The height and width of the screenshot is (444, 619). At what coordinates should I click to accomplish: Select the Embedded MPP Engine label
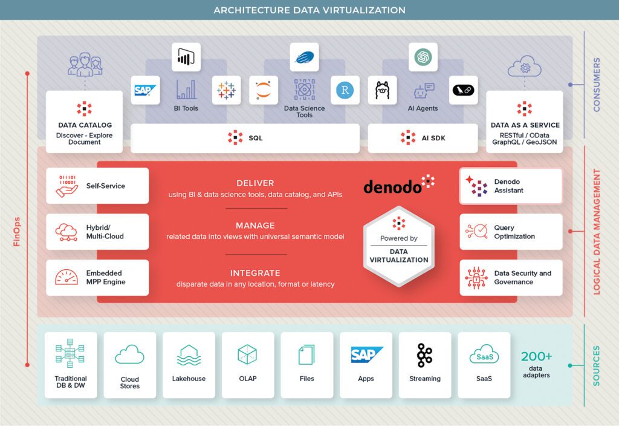(x=106, y=277)
